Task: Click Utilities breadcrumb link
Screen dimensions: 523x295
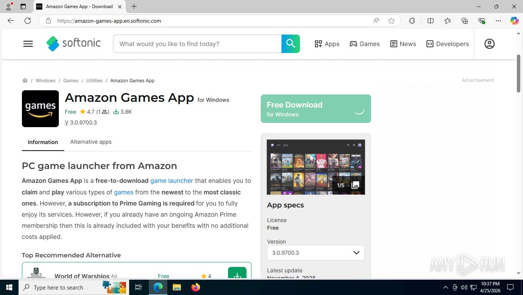Action: tap(94, 80)
